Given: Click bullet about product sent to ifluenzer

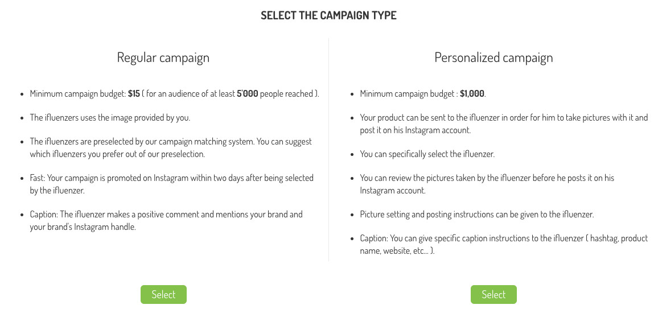Looking at the screenshot, I should click(x=504, y=123).
